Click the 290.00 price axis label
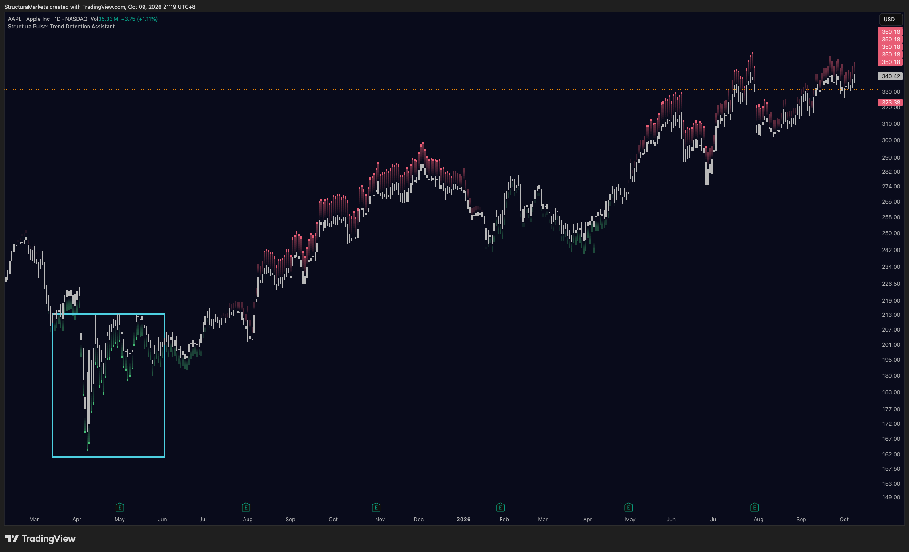 point(891,158)
